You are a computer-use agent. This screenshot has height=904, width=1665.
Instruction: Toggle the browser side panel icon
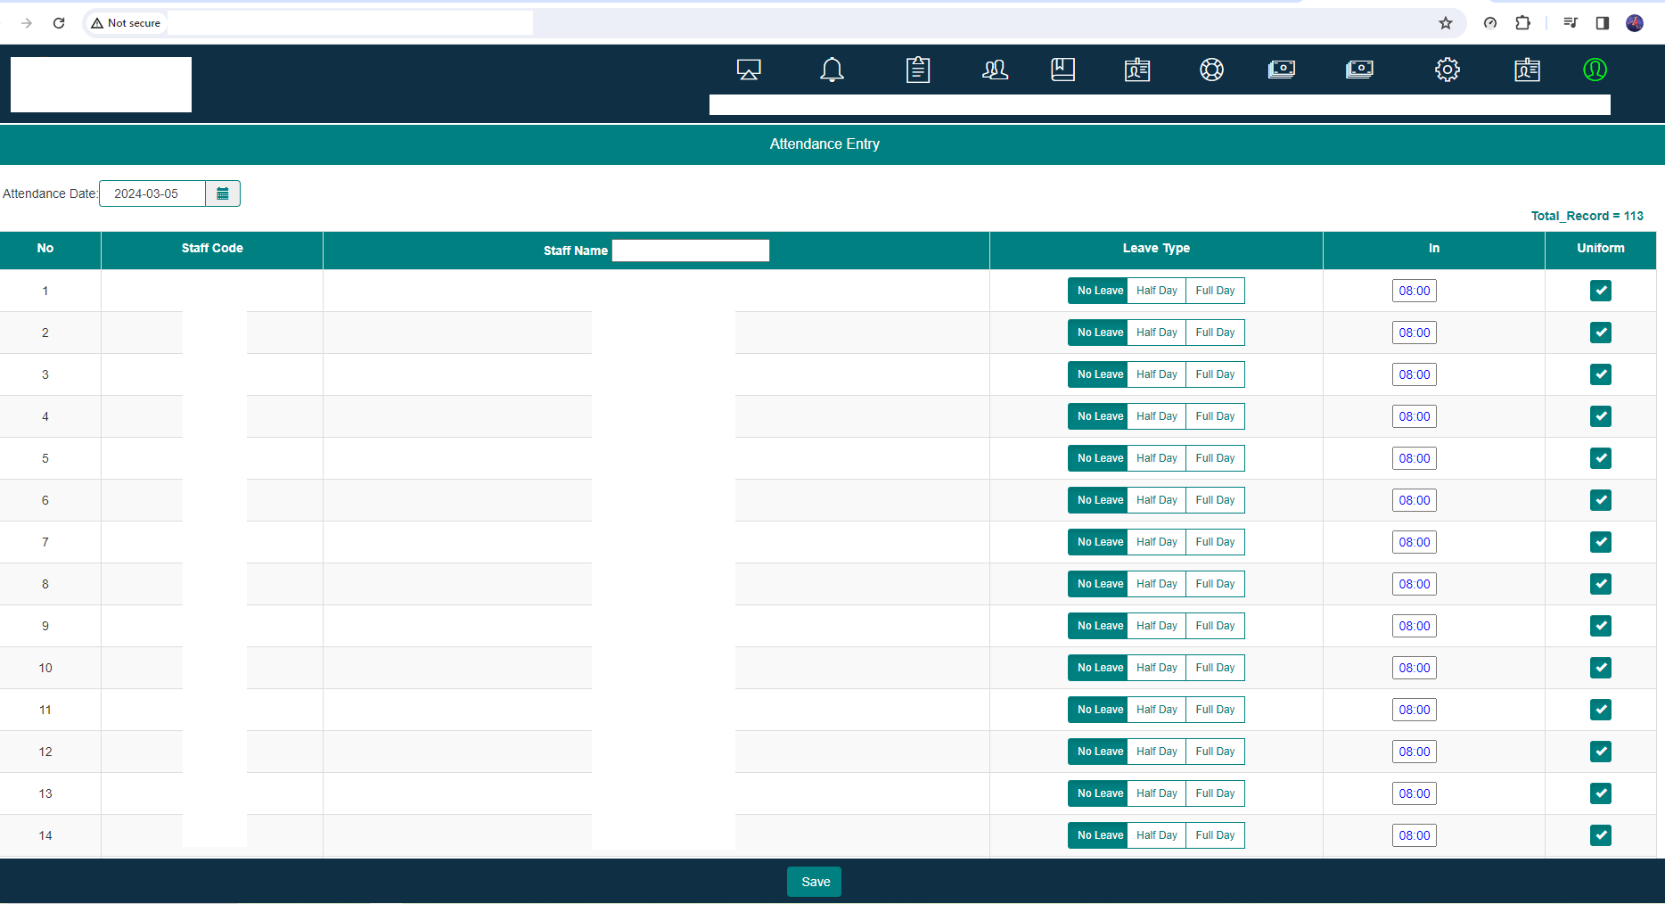click(1603, 23)
